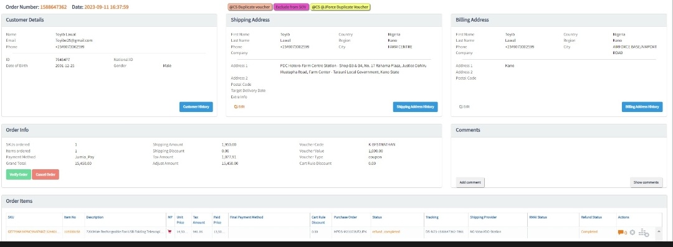
Task: Click the Completed refund status
Action: [589, 231]
